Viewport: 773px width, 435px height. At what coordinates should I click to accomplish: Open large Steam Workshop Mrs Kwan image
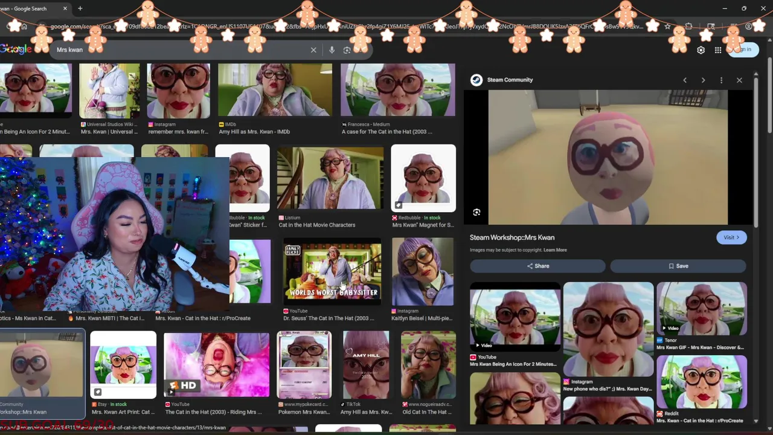point(608,157)
